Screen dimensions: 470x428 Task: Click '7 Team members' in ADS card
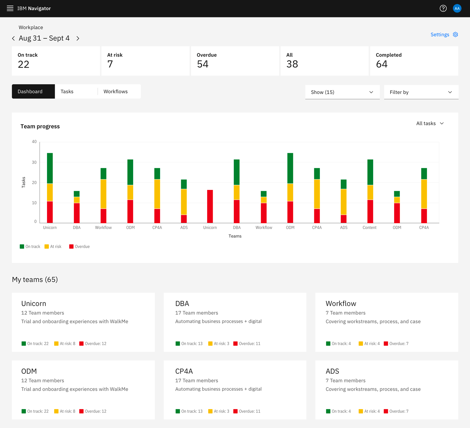tap(346, 380)
